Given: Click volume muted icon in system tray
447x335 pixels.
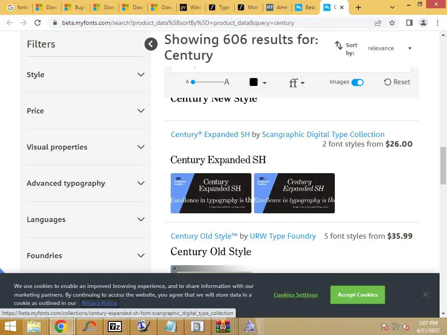Looking at the screenshot, I should point(406,327).
